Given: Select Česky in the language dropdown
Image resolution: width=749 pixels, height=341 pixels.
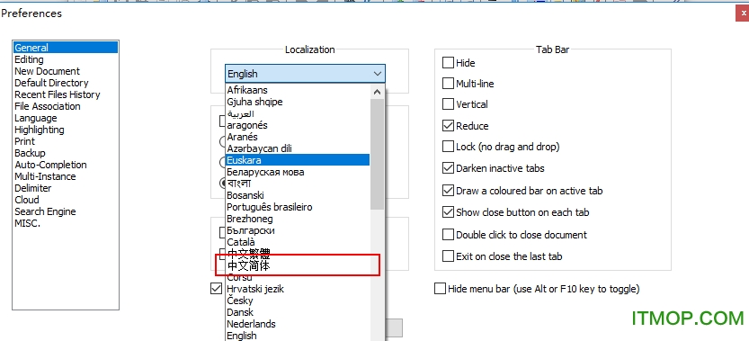Looking at the screenshot, I should coord(298,301).
